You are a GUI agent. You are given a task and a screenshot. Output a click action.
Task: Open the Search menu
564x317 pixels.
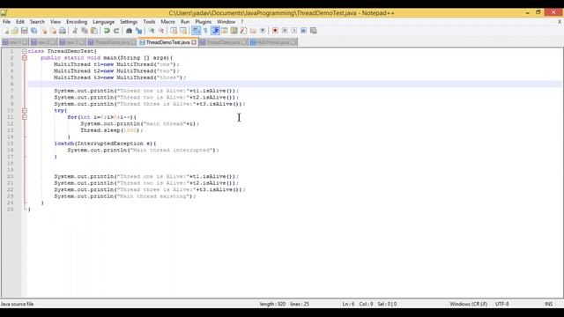[x=37, y=22]
